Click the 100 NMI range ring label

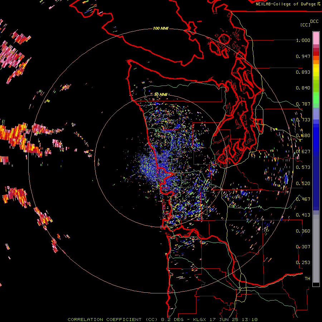coord(161,28)
